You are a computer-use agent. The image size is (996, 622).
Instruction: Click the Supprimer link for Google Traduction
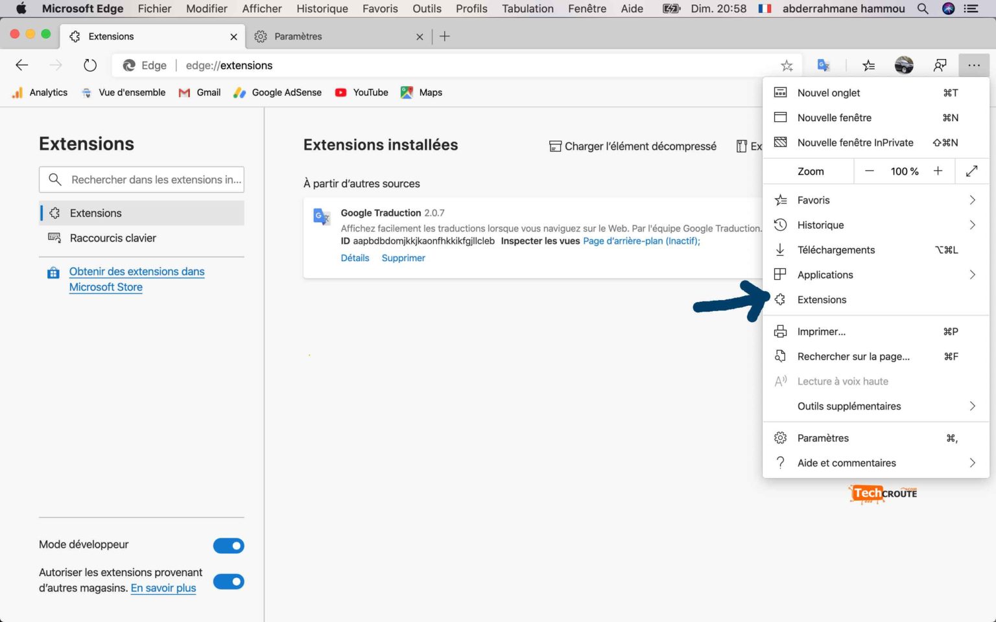[403, 257]
